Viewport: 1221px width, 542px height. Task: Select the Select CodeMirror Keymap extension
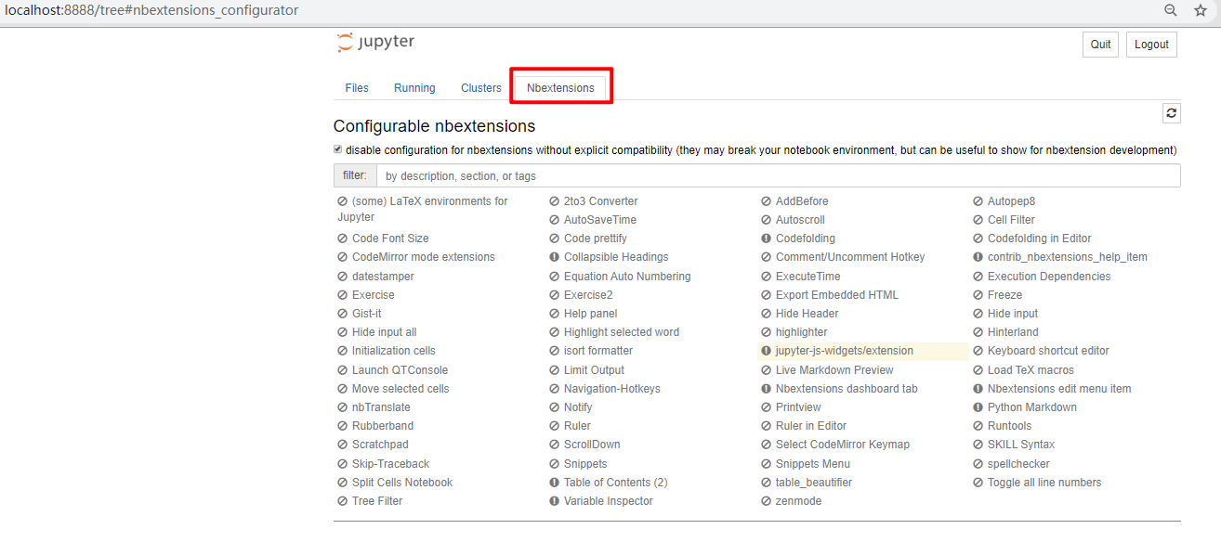tap(843, 445)
